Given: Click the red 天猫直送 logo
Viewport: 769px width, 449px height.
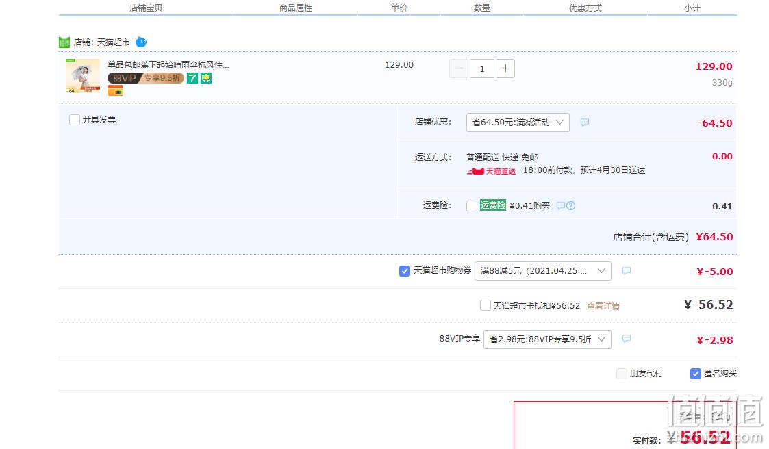Looking at the screenshot, I should click(x=492, y=171).
